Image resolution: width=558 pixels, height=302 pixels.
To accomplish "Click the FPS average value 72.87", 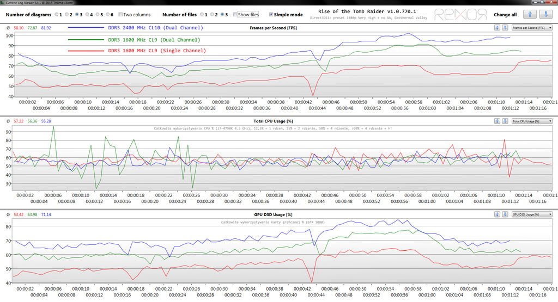I will tap(32, 28).
